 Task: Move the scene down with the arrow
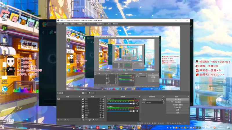point(68,120)
